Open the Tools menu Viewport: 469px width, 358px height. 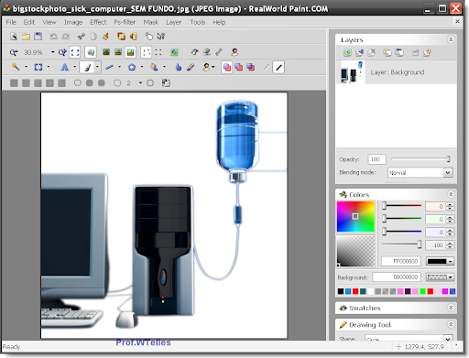[x=198, y=22]
